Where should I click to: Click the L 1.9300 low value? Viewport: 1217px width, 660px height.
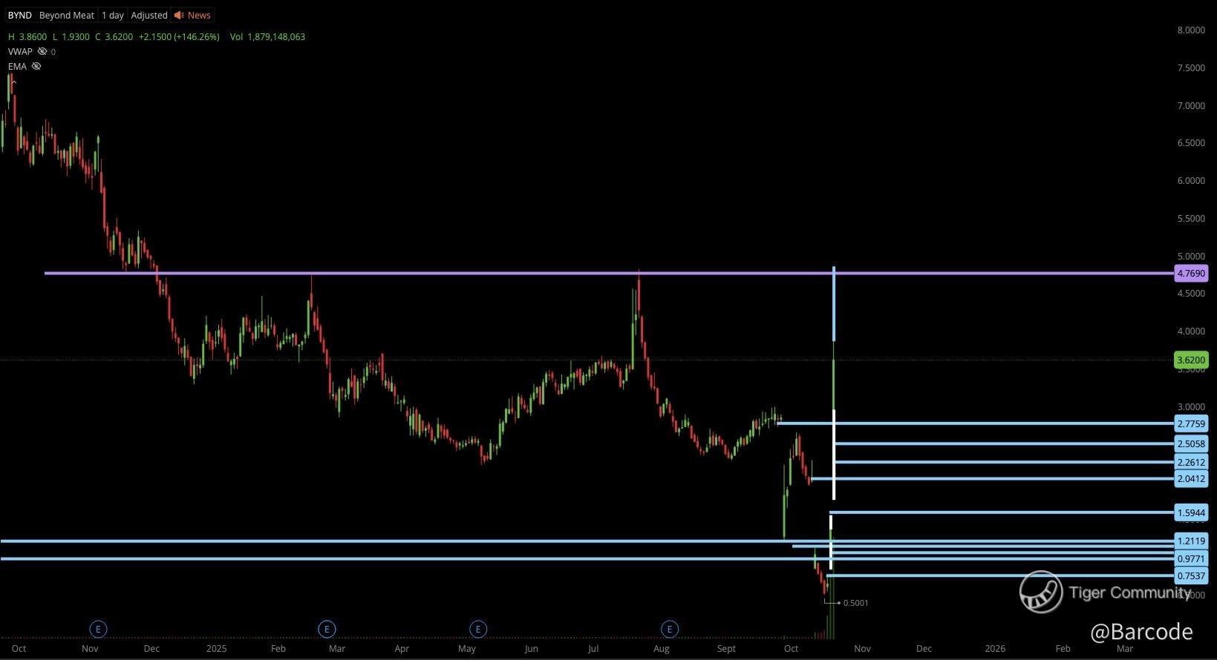click(71, 36)
